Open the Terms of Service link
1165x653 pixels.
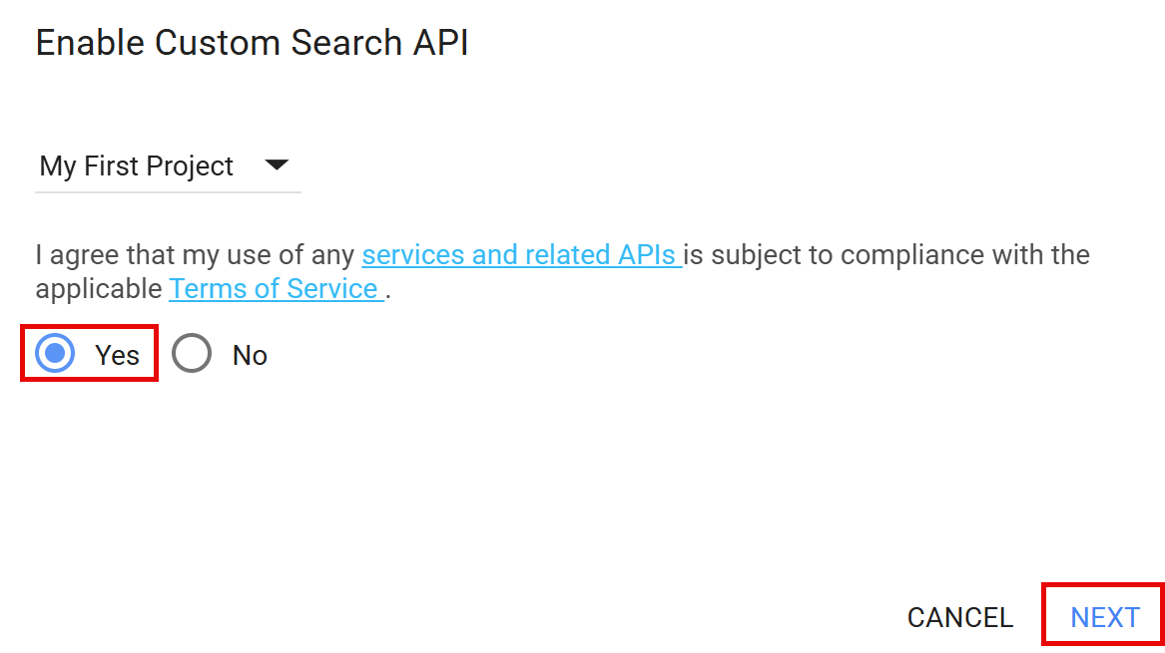pyautogui.click(x=274, y=289)
